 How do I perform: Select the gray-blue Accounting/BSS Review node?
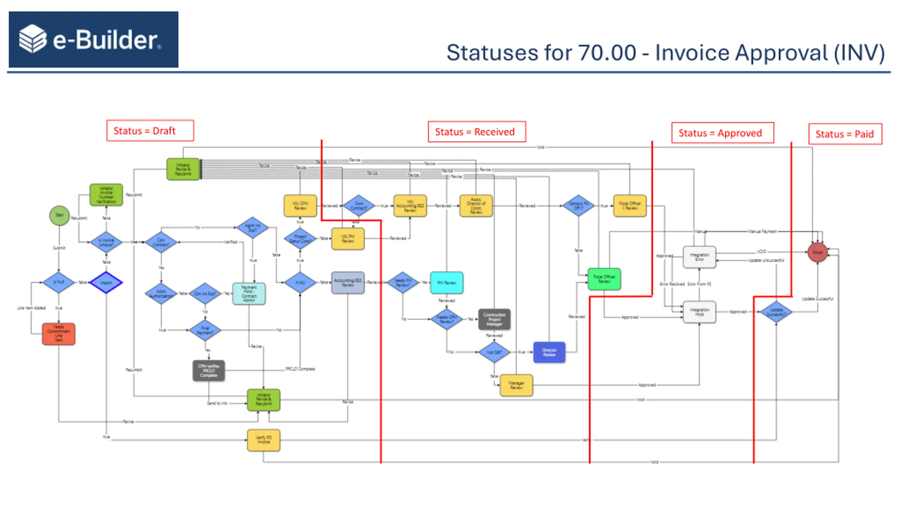pos(348,283)
